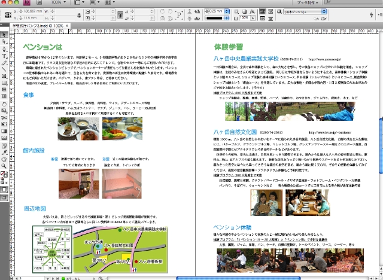The height and width of the screenshot is (280, 383).
Task: Pick the Line tool
Action: tap(4, 63)
